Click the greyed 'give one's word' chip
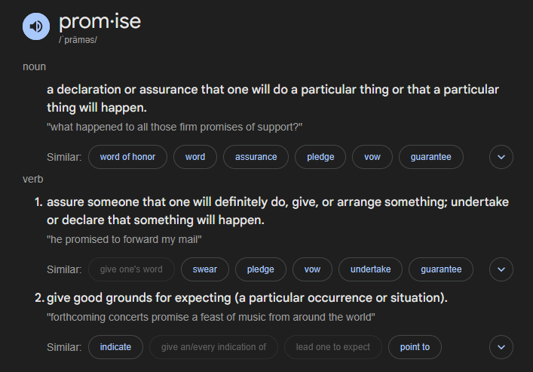This screenshot has width=533, height=372. coord(131,269)
